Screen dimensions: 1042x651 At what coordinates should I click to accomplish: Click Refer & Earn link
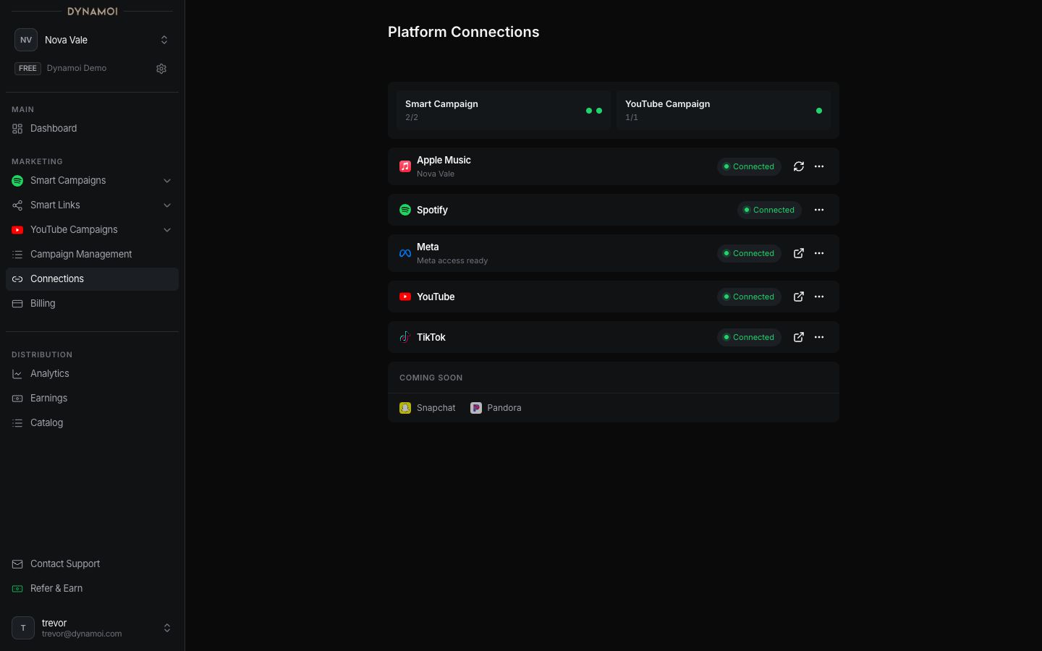(92, 589)
